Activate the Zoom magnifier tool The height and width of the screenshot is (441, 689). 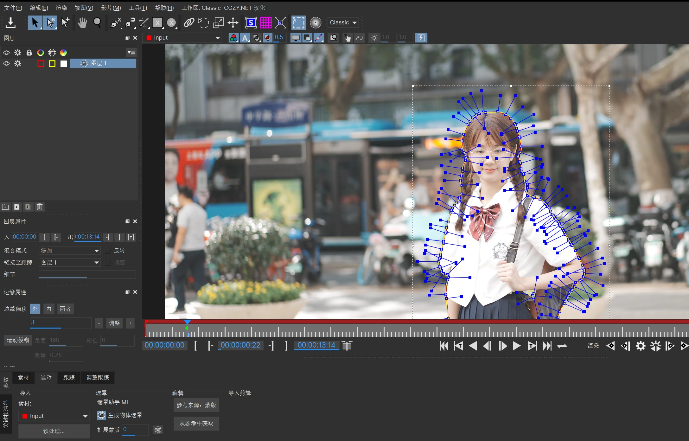pos(97,22)
